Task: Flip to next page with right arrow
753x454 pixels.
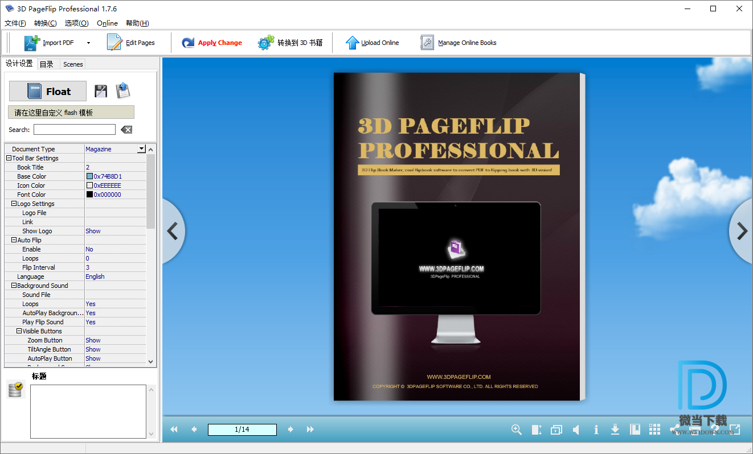Action: 742,231
